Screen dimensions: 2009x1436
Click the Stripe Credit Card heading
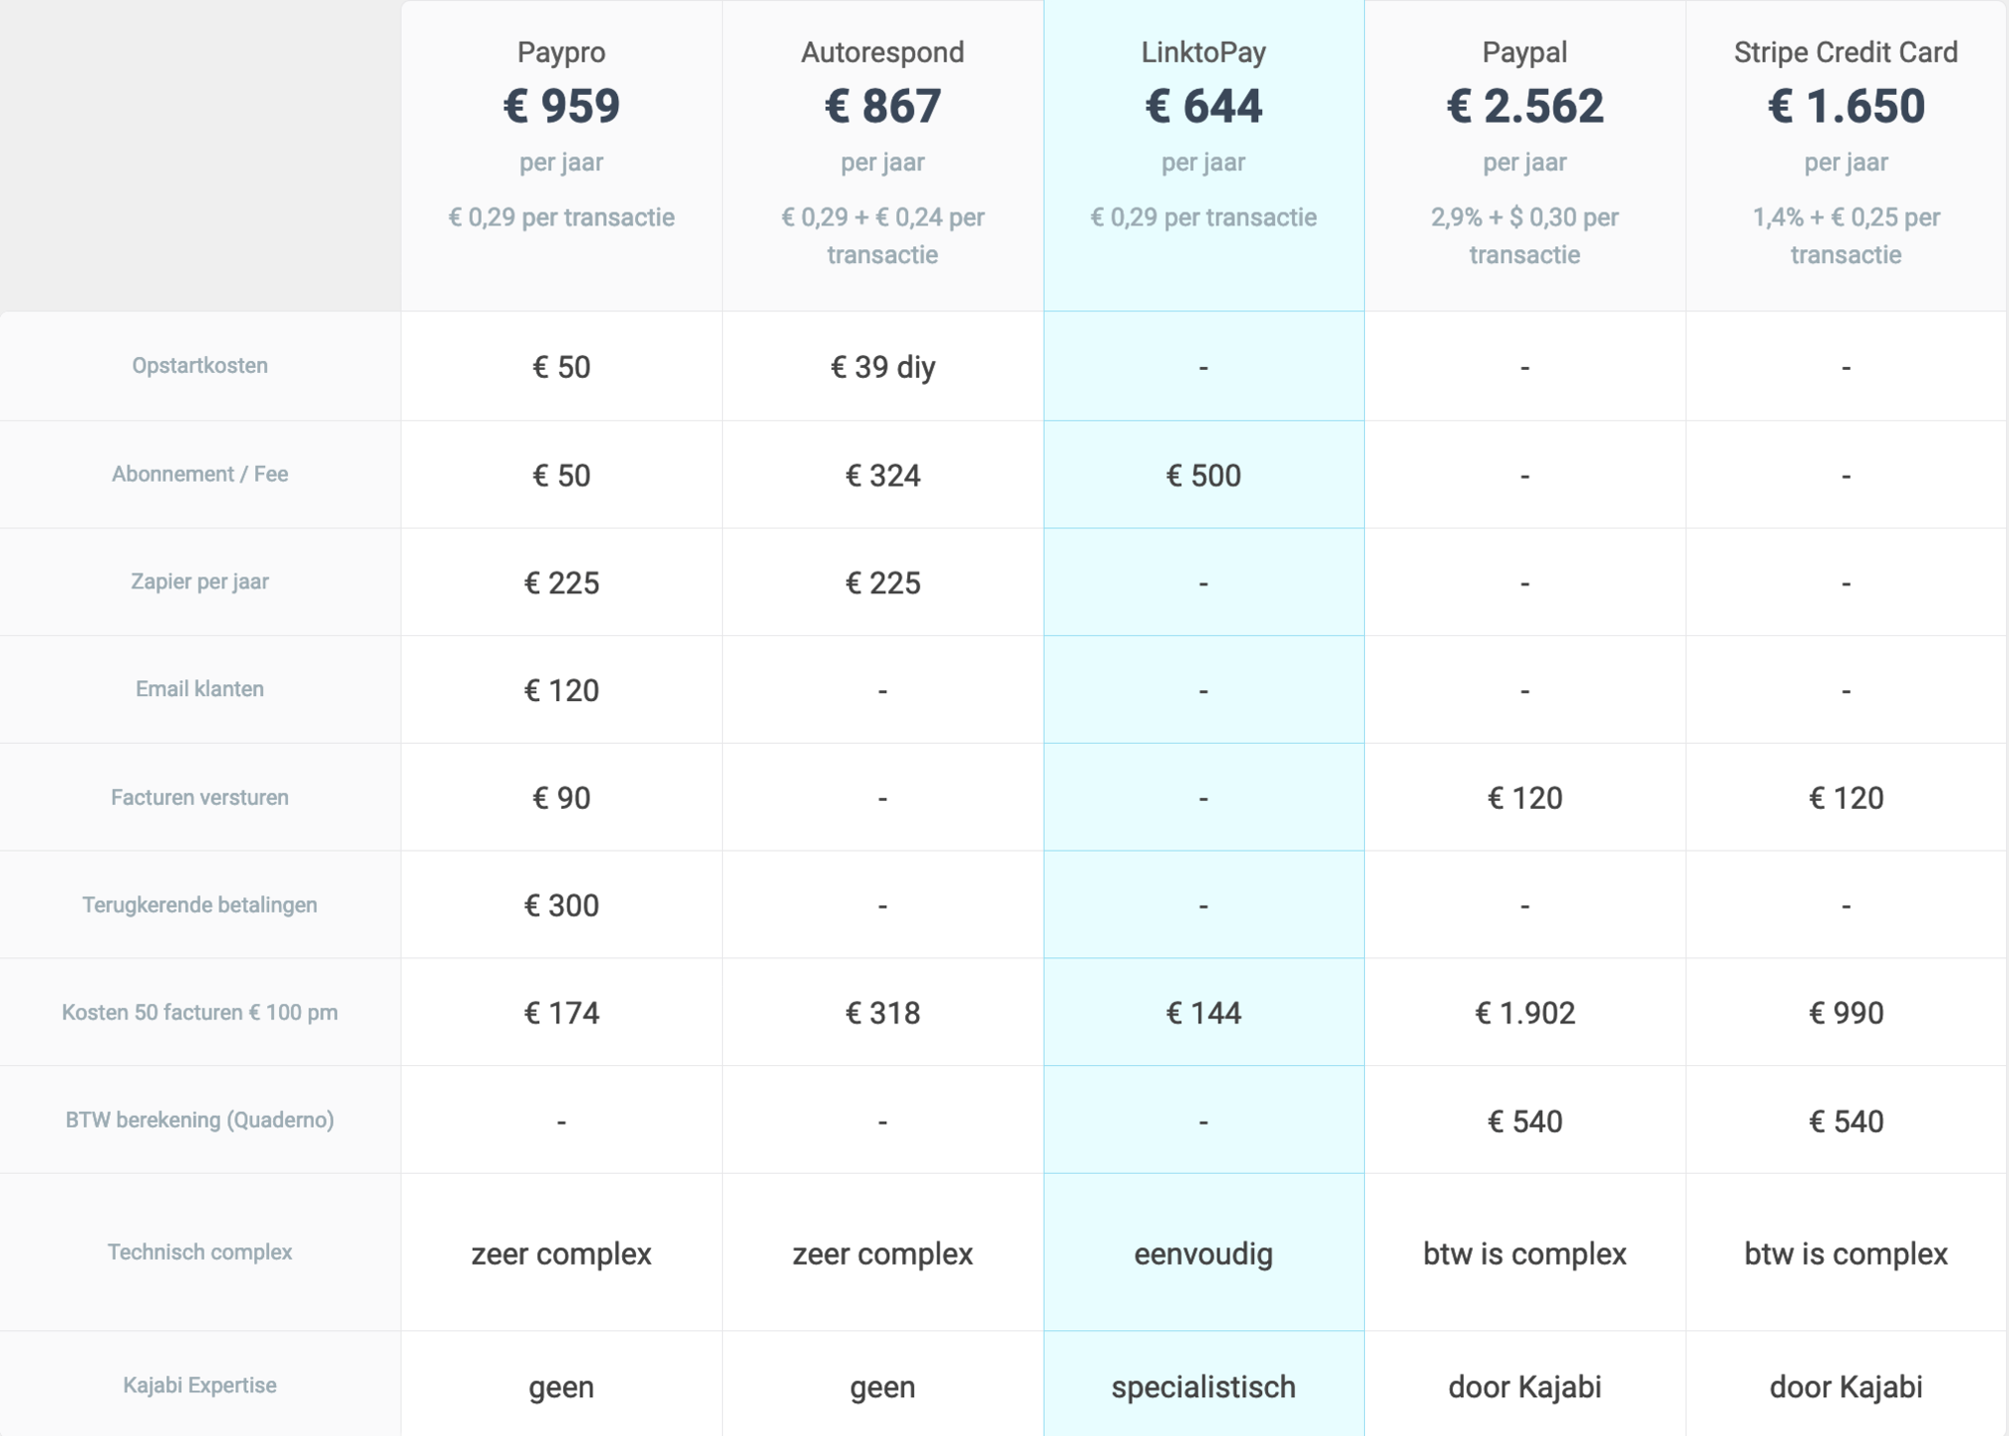click(1845, 52)
